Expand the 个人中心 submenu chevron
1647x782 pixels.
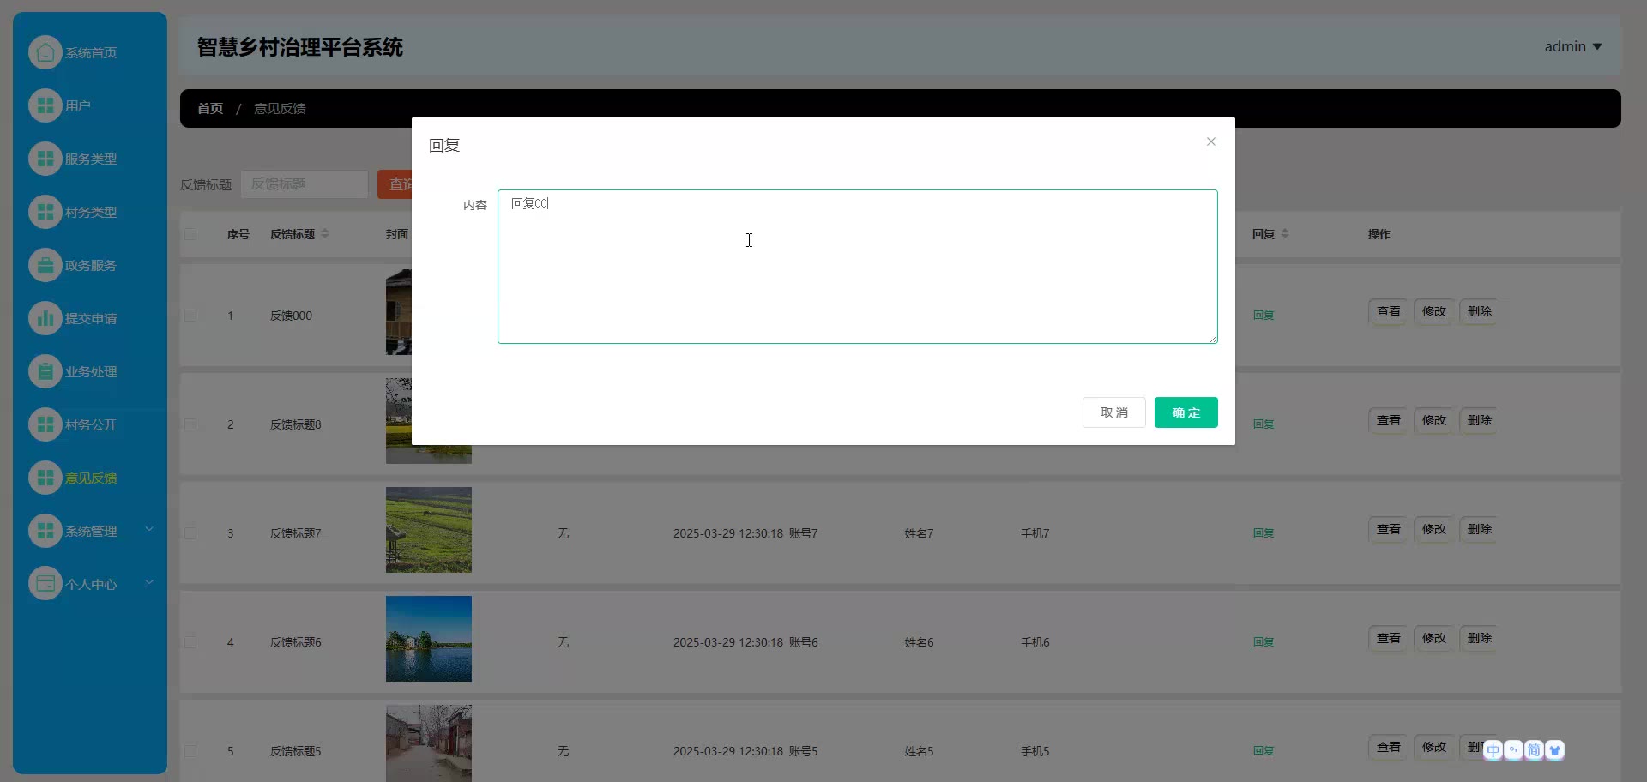[x=149, y=582]
